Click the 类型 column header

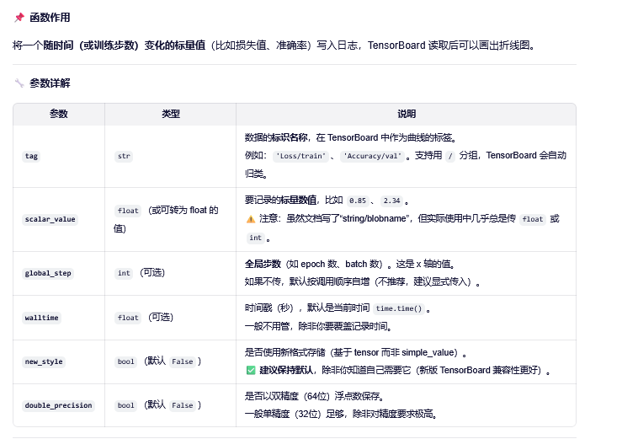[x=171, y=114]
